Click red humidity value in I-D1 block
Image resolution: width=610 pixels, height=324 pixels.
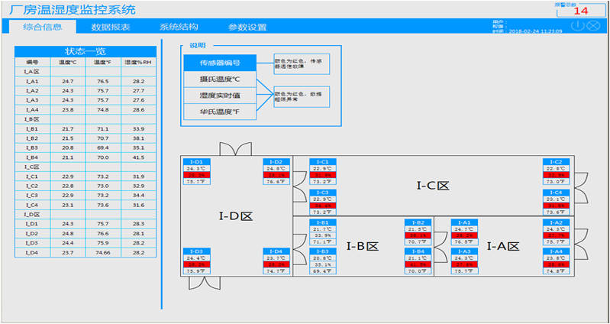click(197, 175)
